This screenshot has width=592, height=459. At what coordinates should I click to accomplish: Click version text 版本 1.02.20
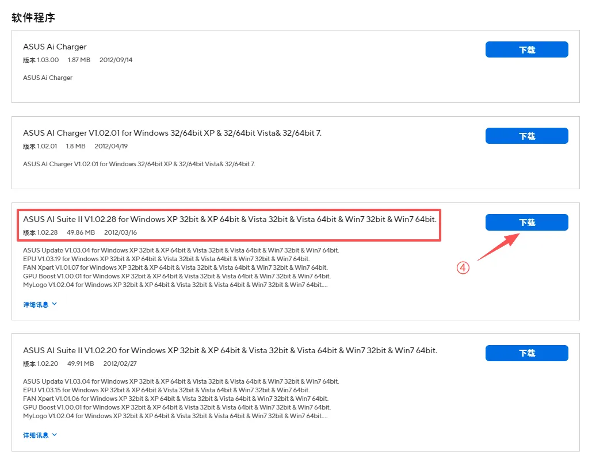pyautogui.click(x=41, y=364)
